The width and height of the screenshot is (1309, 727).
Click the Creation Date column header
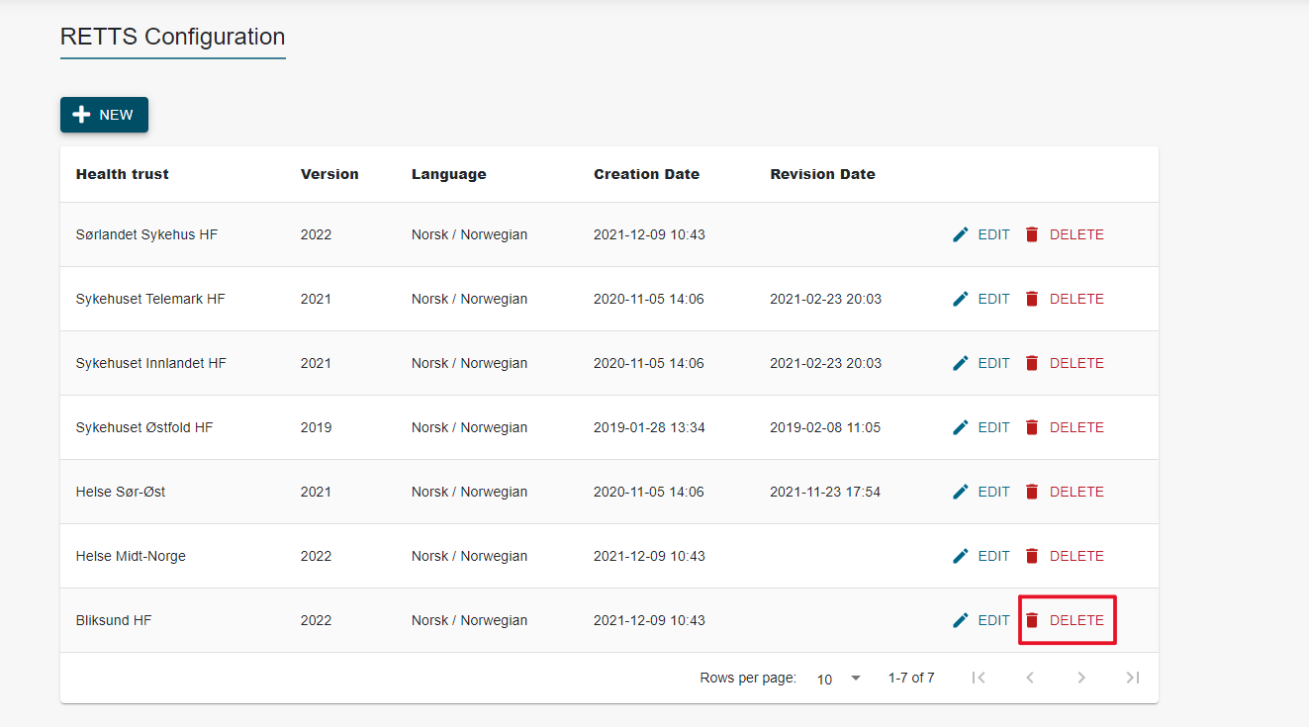[646, 174]
